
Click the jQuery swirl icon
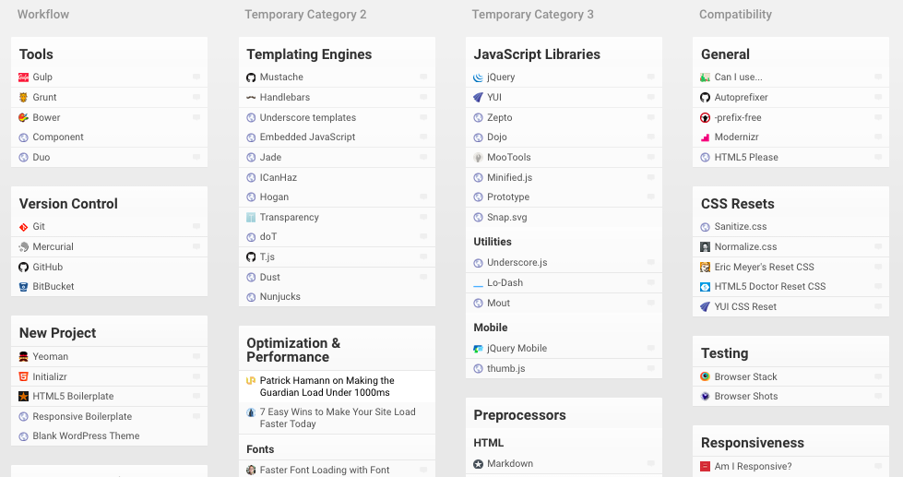[x=478, y=78]
